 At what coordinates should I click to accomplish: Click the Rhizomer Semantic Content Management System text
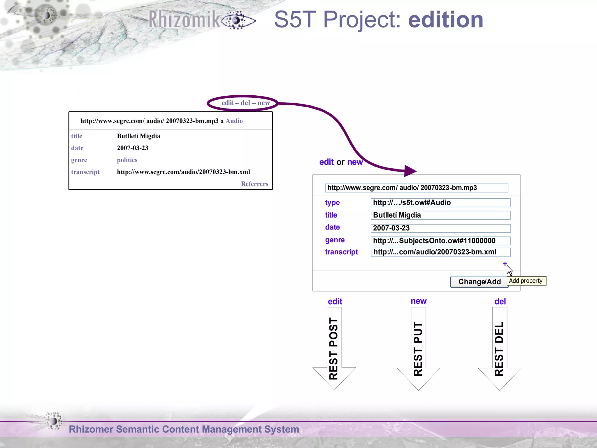[184, 429]
